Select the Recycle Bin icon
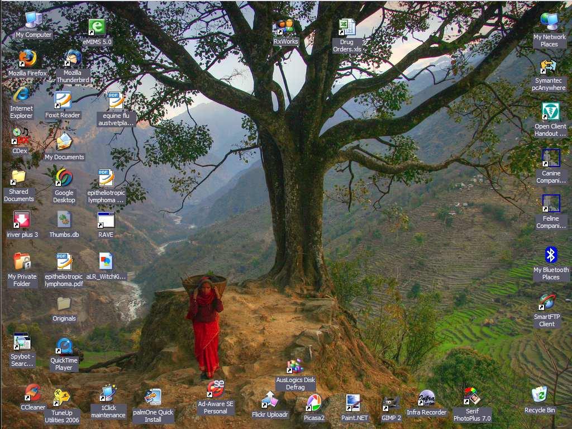The height and width of the screenshot is (429, 572). point(540,395)
